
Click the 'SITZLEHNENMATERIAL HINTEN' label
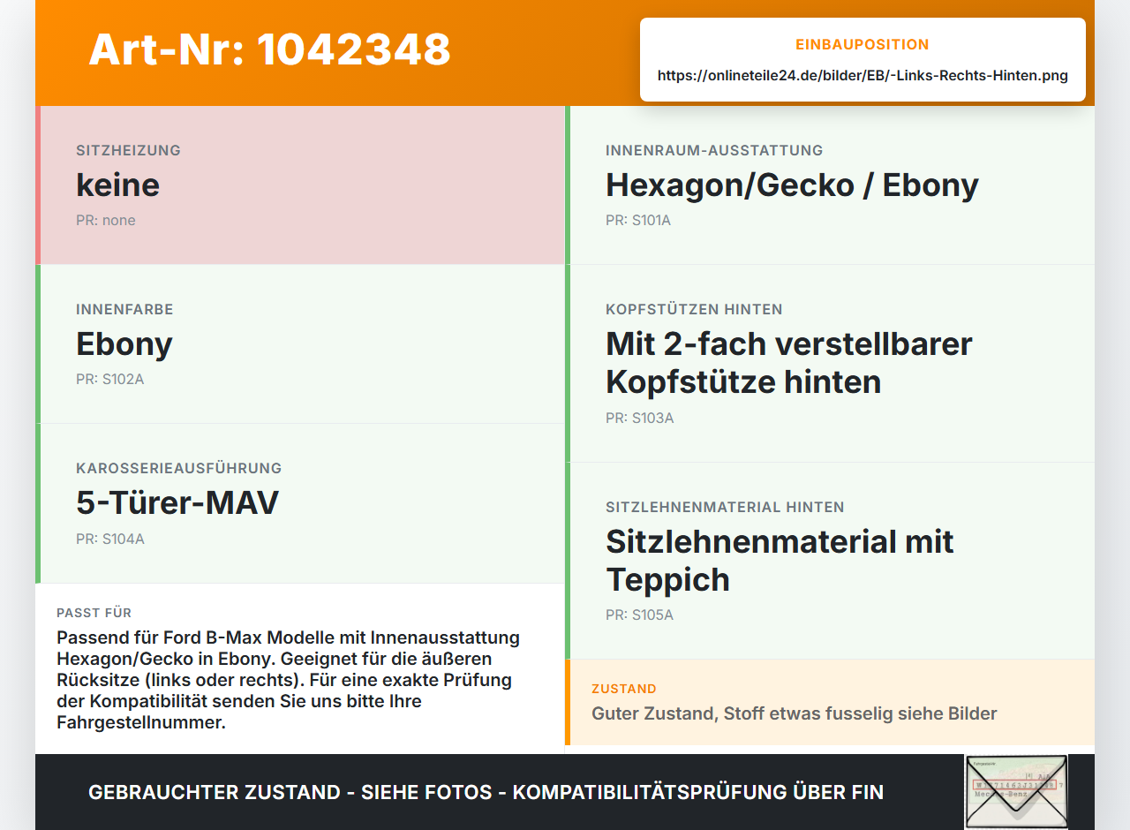click(x=725, y=507)
